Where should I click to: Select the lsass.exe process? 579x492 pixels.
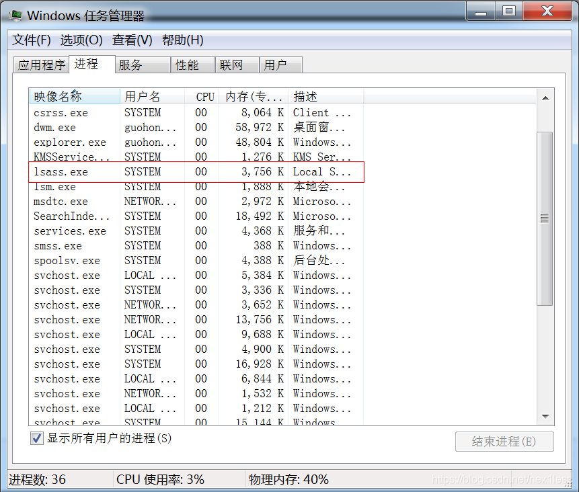[196, 171]
